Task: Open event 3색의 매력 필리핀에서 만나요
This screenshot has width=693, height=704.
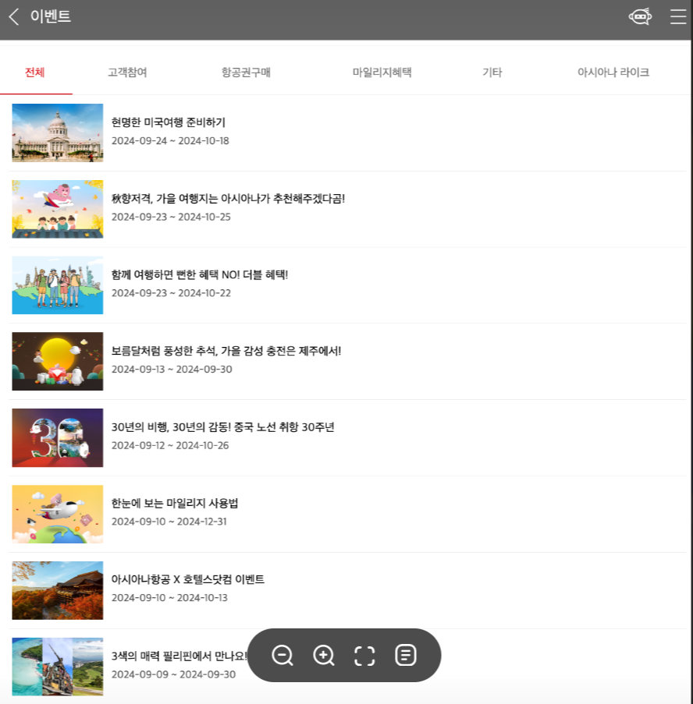Action: [179, 656]
